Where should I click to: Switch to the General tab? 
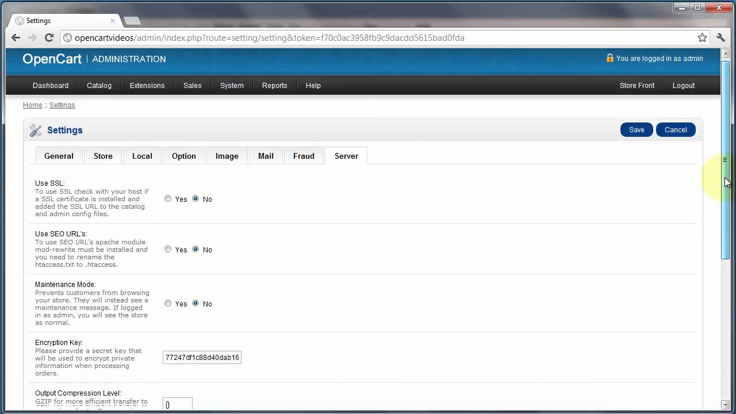click(59, 156)
